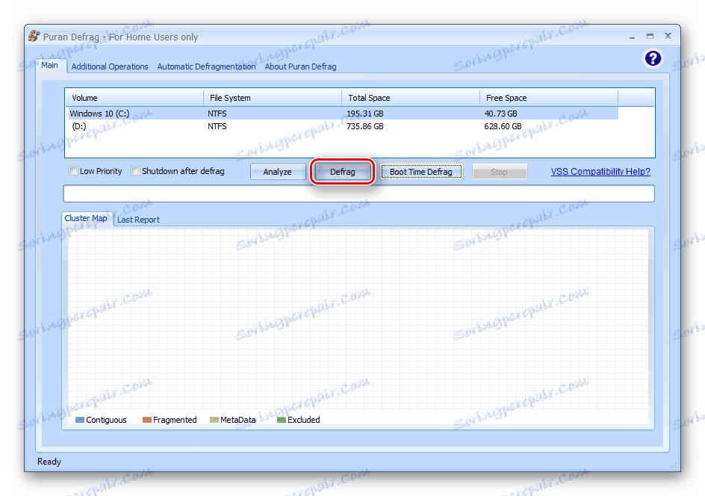Click the 40.73 GB free space cell
The image size is (705, 496).
pyautogui.click(x=501, y=114)
